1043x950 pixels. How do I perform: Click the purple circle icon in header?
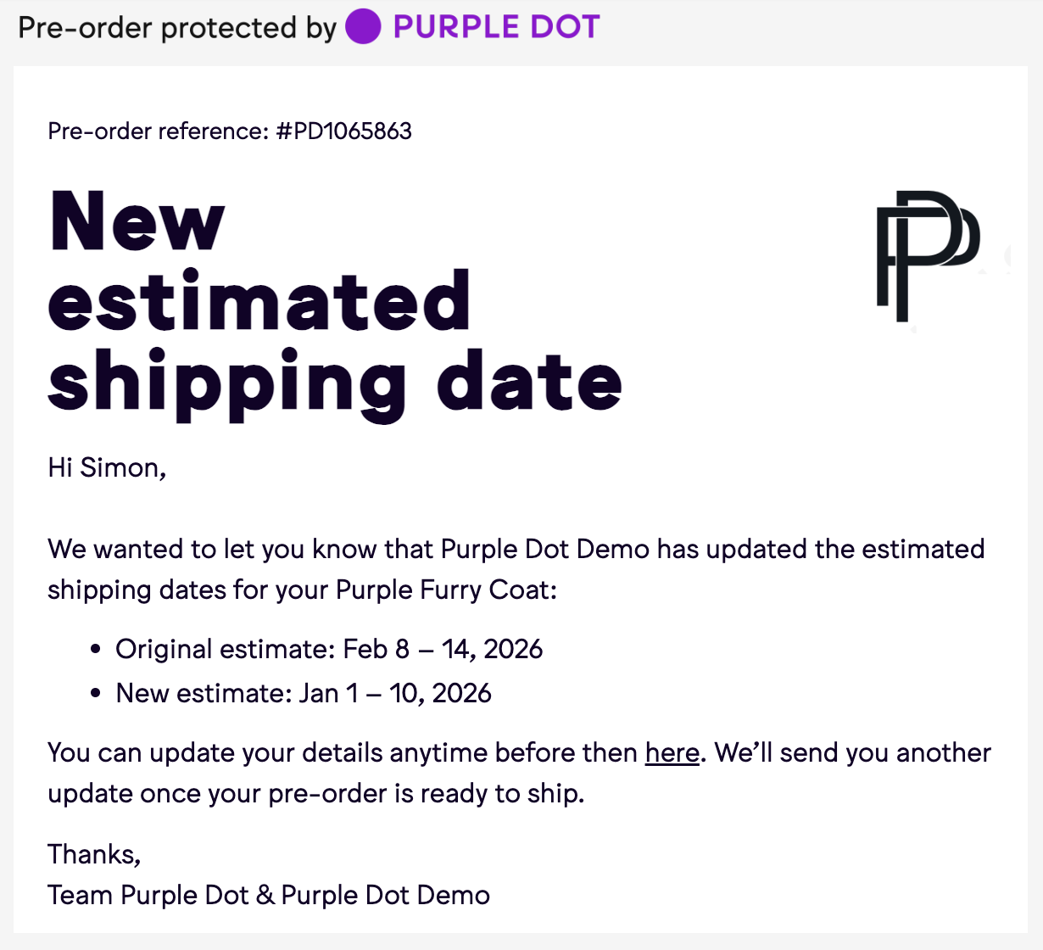[363, 26]
